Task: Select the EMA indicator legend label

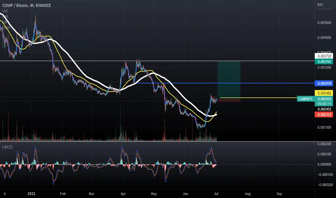Action: (x=6, y=27)
